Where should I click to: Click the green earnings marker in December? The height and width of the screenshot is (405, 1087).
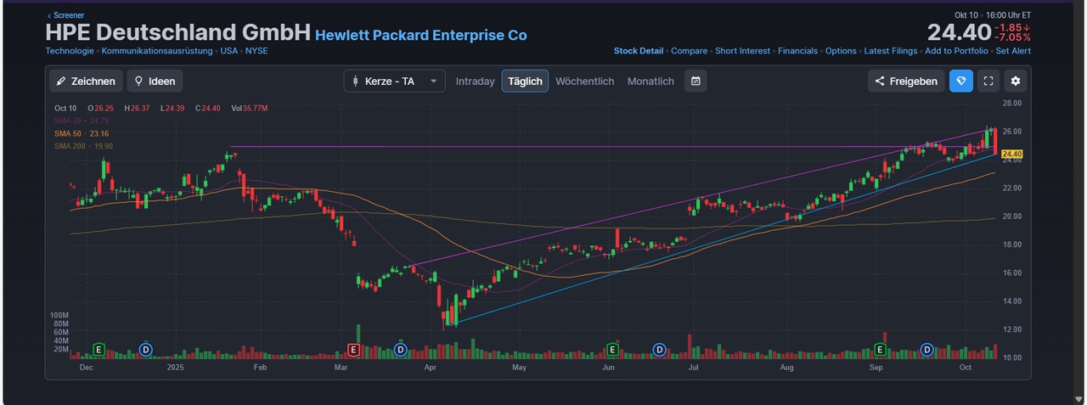click(99, 350)
